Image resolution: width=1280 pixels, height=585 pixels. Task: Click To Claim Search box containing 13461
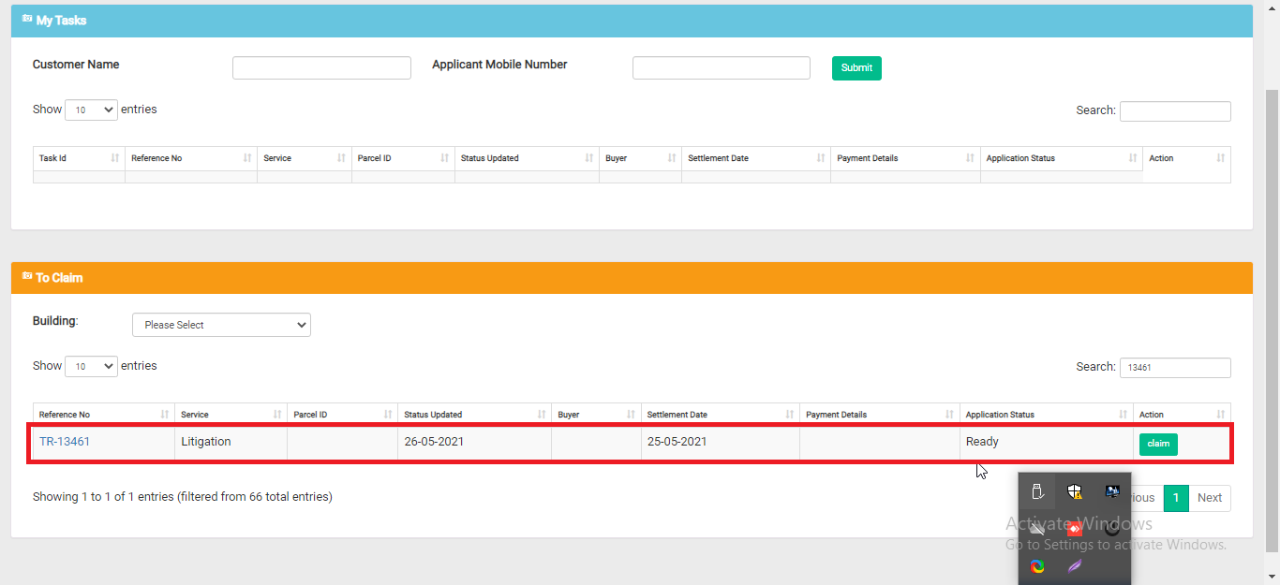(1175, 368)
